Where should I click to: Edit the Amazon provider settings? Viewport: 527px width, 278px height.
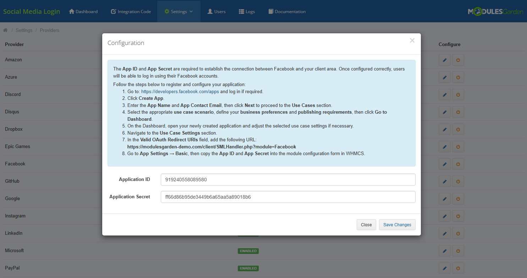(x=445, y=59)
